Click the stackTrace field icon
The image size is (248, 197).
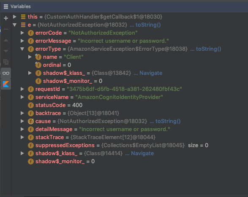coord(31,137)
